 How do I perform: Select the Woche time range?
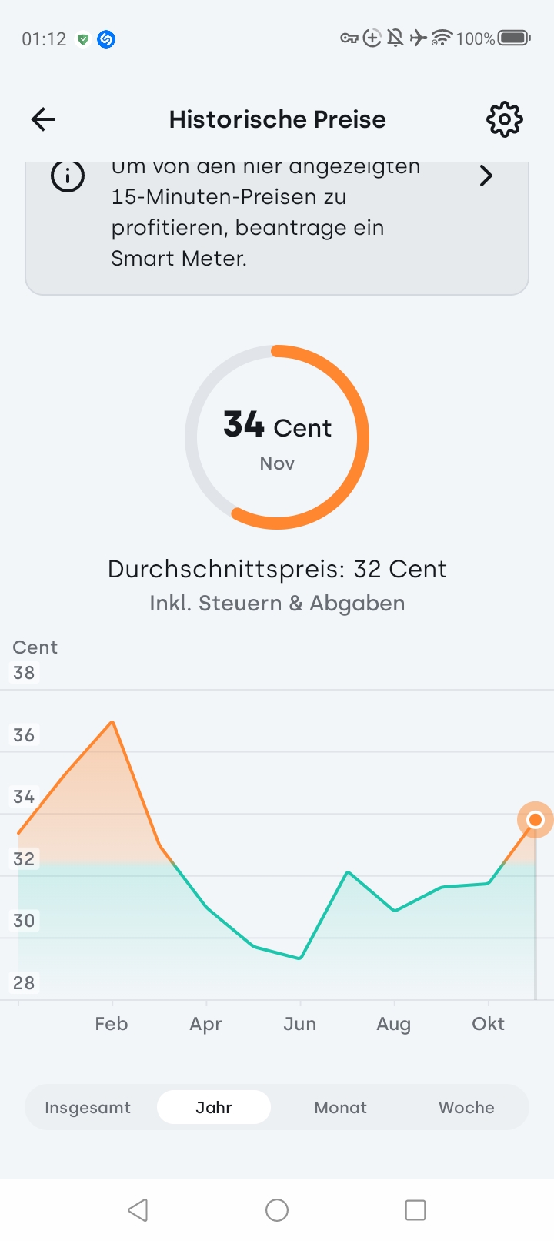pyautogui.click(x=466, y=1107)
